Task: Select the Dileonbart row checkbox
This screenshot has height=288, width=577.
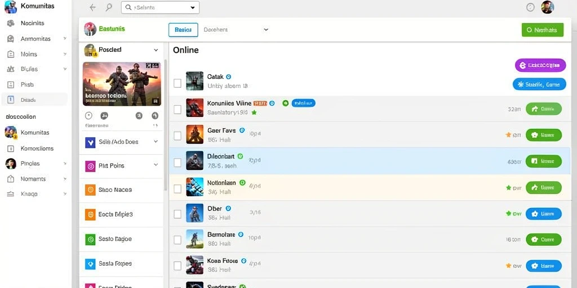Action: [x=177, y=163]
